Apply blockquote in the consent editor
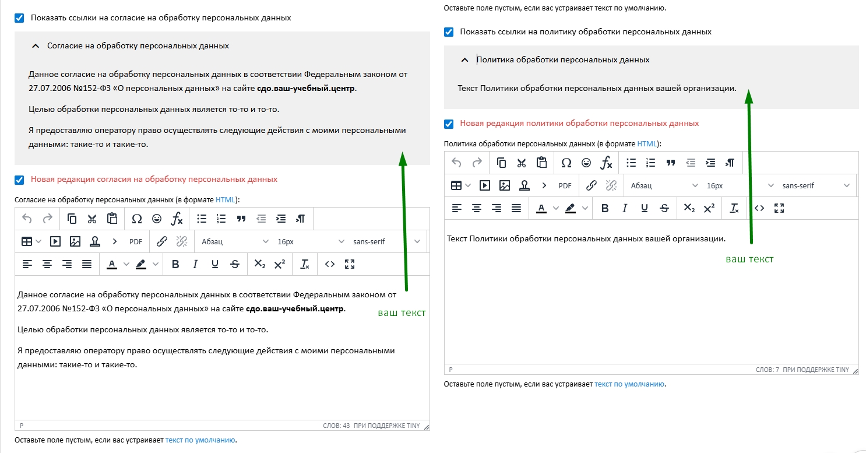Image resolution: width=866 pixels, height=453 pixels. pos(241,219)
